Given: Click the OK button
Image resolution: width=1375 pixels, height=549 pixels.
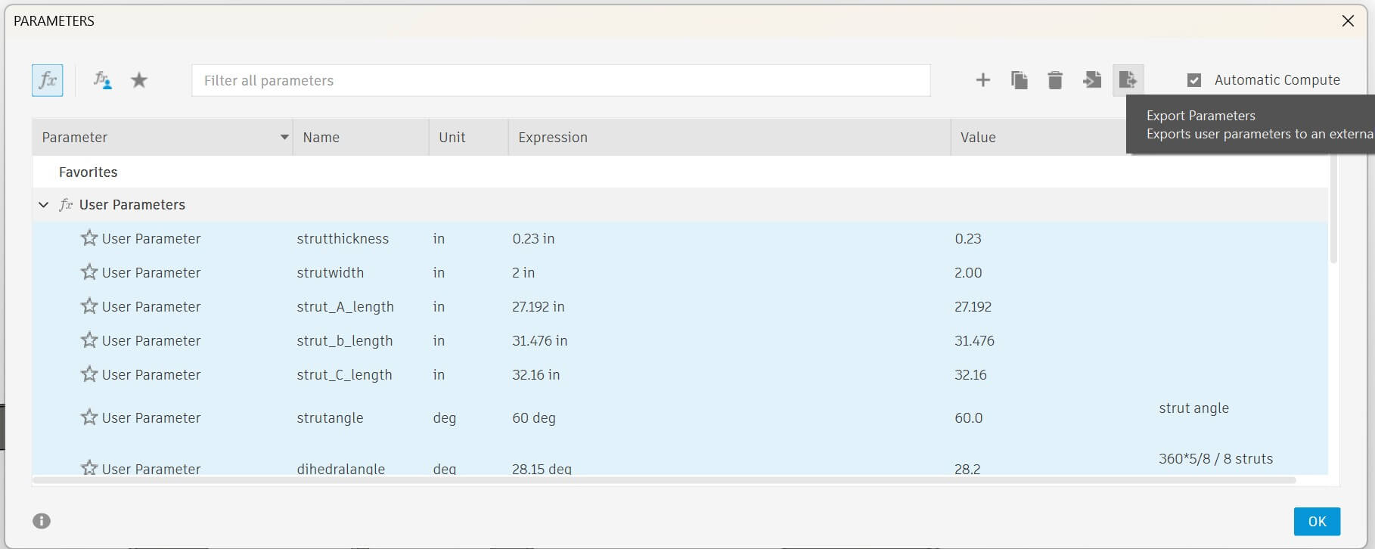Looking at the screenshot, I should click(x=1317, y=521).
